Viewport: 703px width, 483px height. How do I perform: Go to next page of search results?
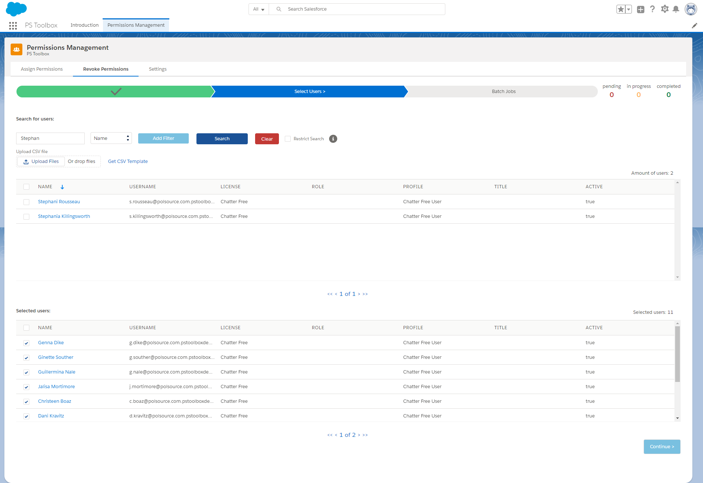click(359, 294)
